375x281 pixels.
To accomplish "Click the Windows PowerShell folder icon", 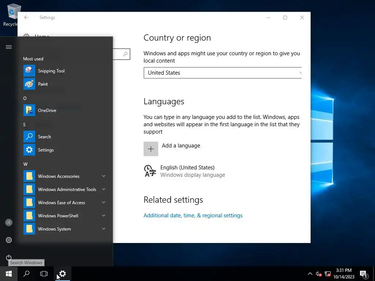I will coord(29,216).
